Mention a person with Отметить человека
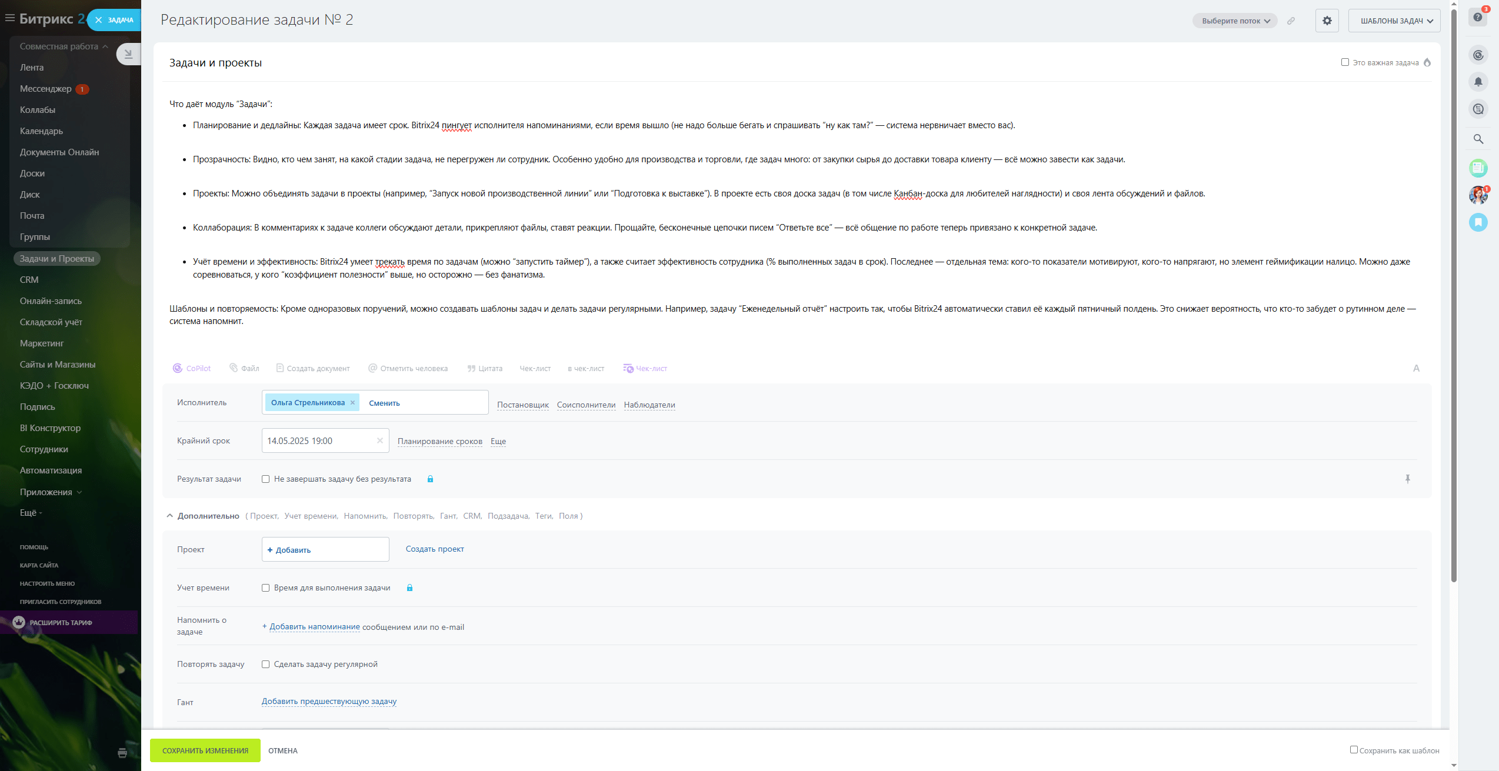Image resolution: width=1499 pixels, height=771 pixels. click(408, 369)
